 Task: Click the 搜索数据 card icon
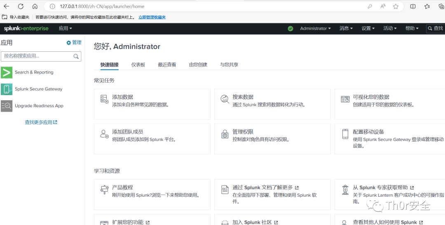point(225,99)
